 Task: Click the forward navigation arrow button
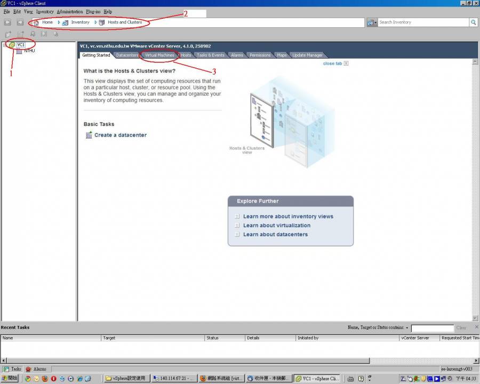tap(20, 22)
